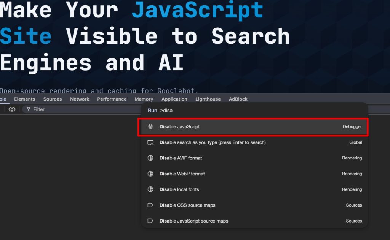Click the bug icon beside Disable JavaScript
Image resolution: width=390 pixels, height=240 pixels.
click(x=150, y=126)
